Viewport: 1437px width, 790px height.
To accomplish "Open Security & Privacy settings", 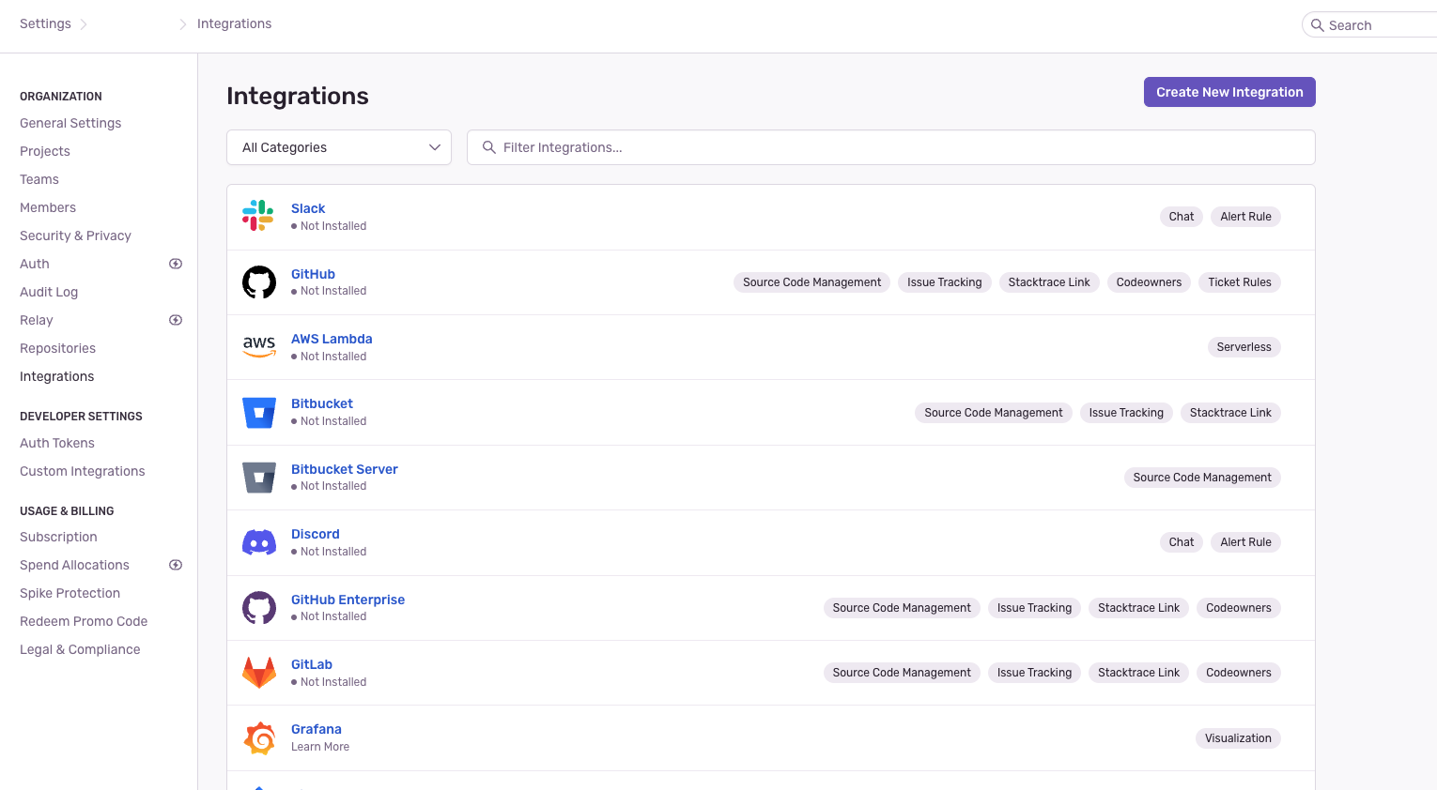I will click(75, 235).
